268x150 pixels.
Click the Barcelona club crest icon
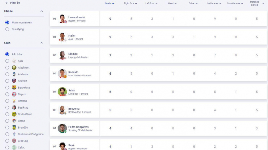tap(14, 88)
